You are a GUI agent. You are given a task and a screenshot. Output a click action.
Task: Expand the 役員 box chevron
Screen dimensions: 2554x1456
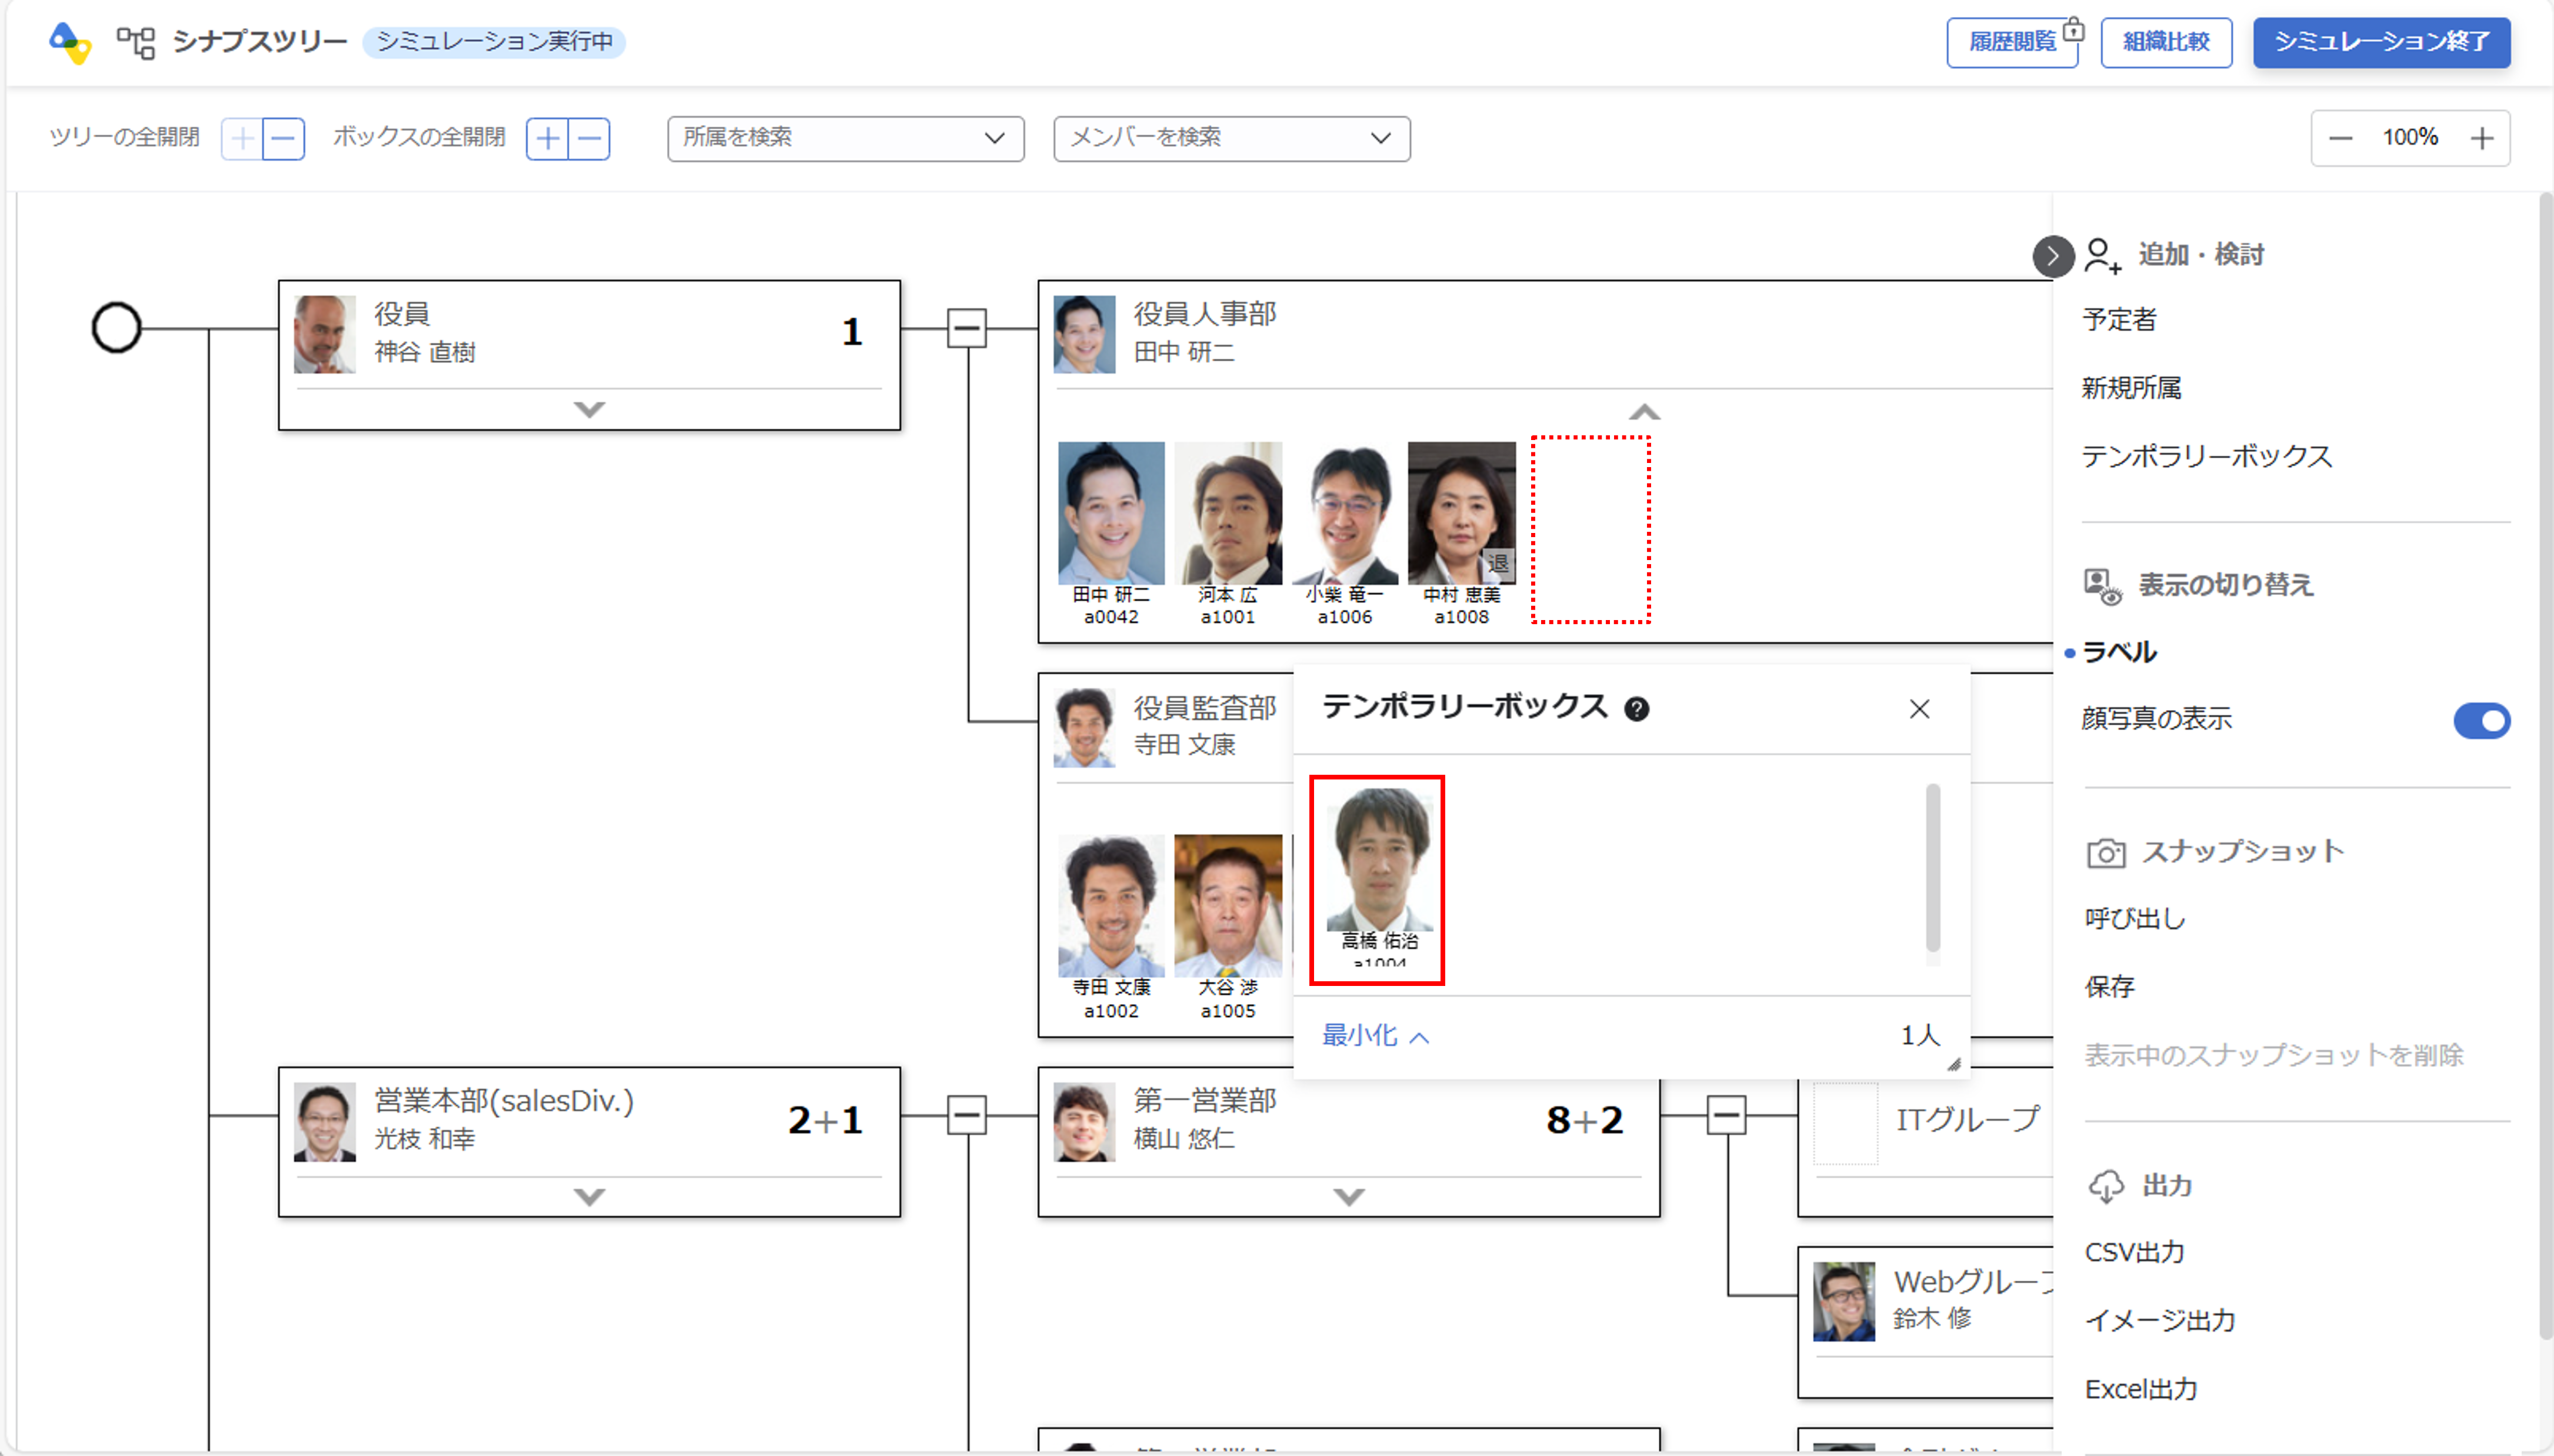[x=589, y=409]
